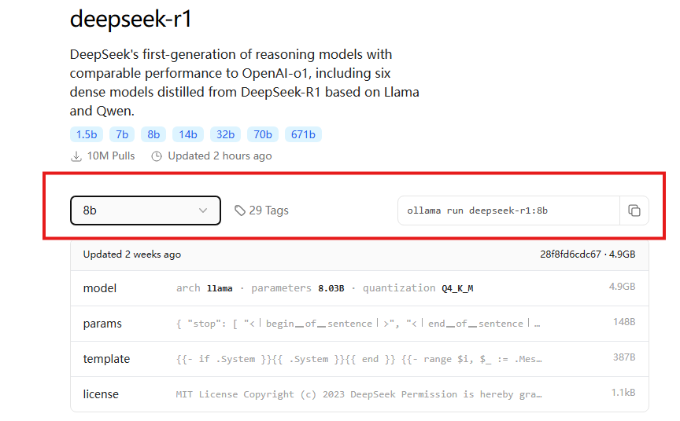
Task: View the template file row
Action: [x=360, y=359]
